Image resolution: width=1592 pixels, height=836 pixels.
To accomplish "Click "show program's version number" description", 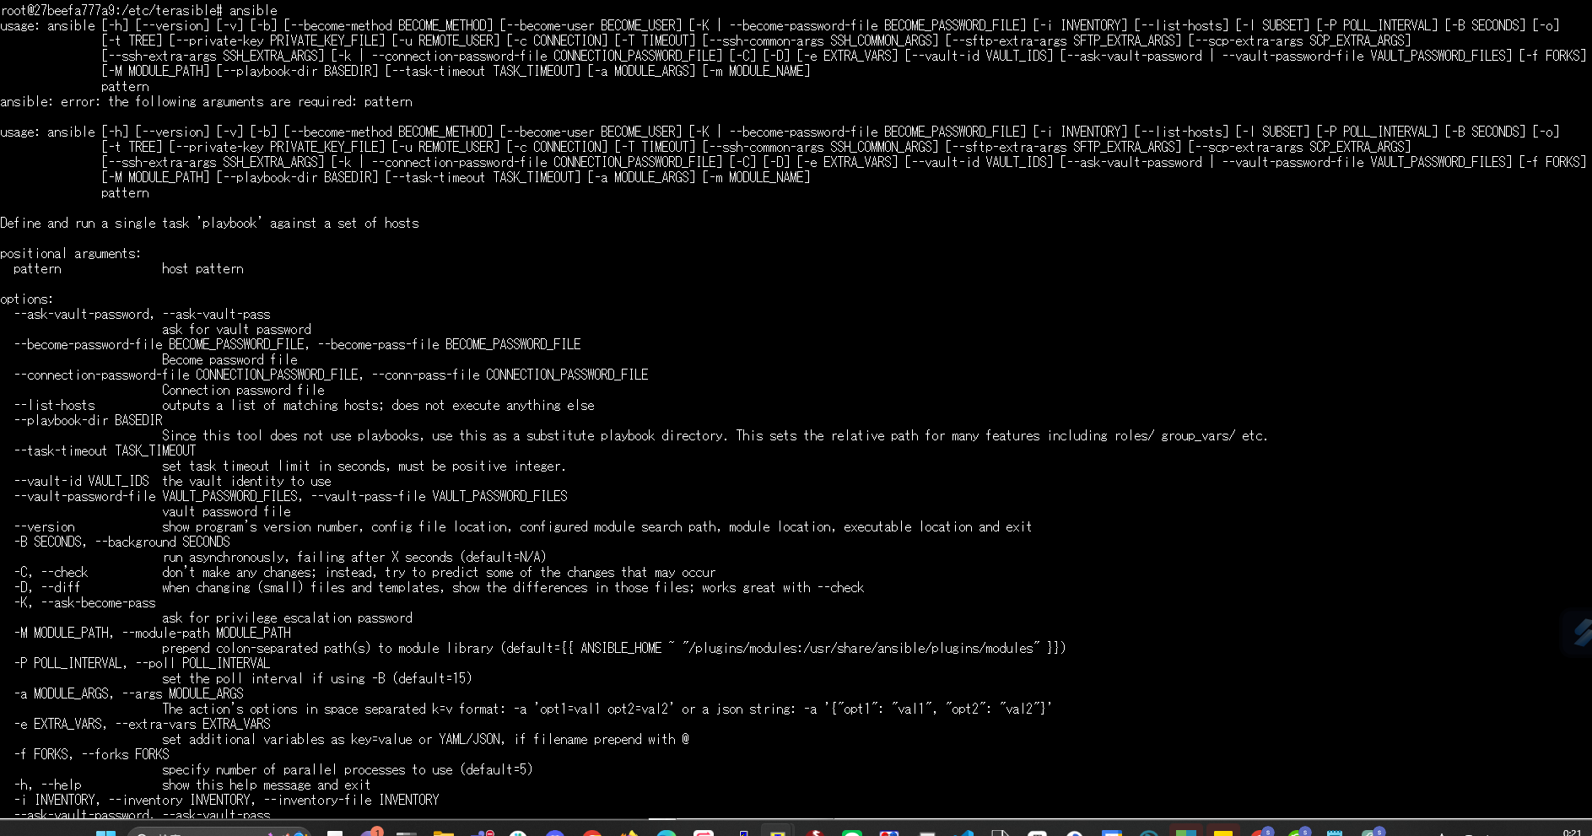I will [x=597, y=526].
